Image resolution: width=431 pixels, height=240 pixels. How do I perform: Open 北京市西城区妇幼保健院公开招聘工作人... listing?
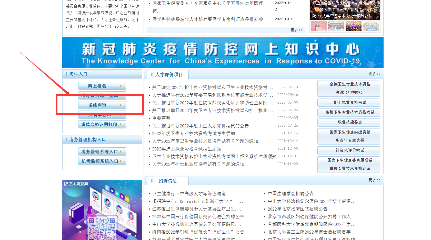tap(312, 217)
